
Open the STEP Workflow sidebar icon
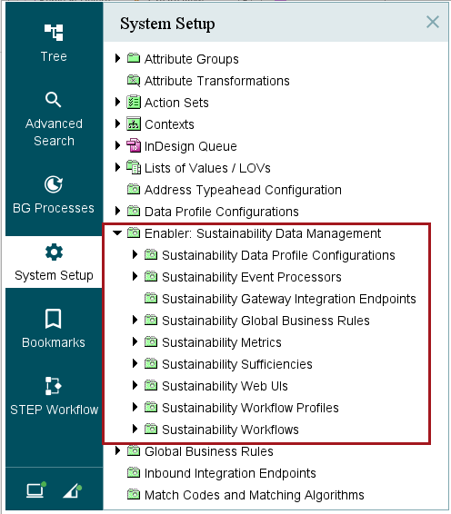[x=53, y=386]
